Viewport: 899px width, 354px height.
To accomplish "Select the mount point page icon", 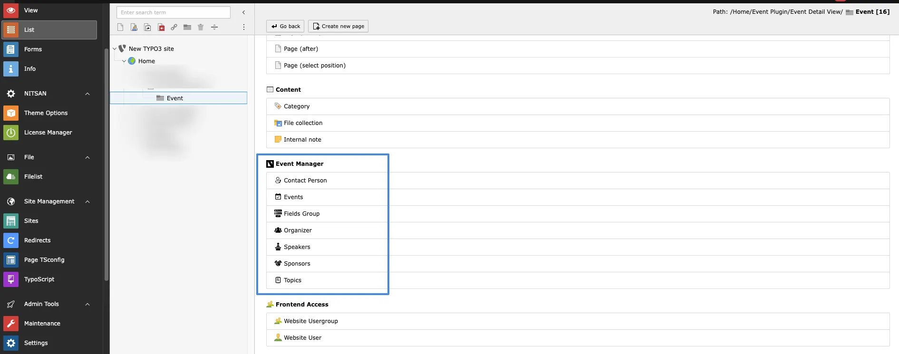I will pos(161,27).
